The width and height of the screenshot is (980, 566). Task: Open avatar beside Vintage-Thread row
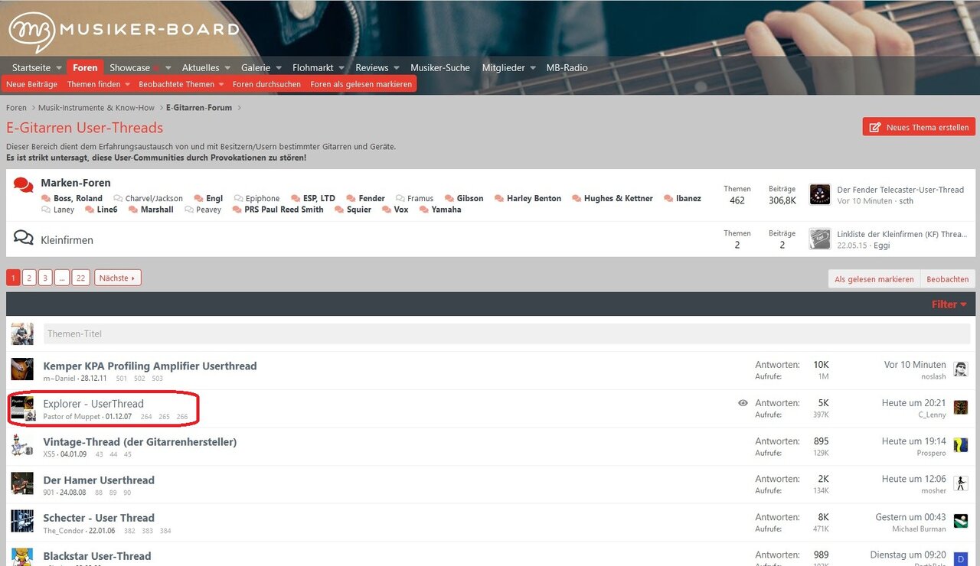click(x=22, y=445)
